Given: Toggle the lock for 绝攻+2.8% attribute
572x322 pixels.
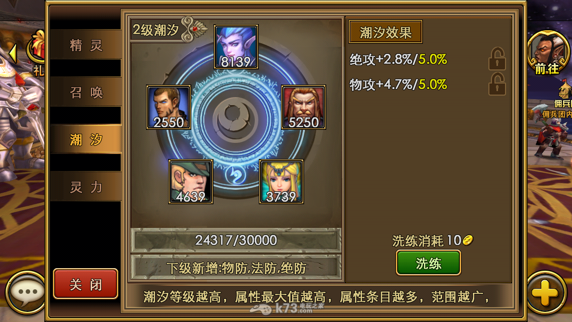Looking at the screenshot, I should (x=497, y=59).
